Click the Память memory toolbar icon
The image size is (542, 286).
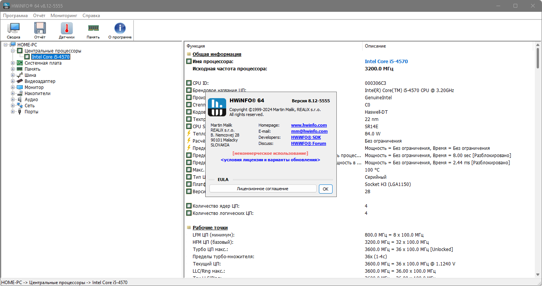[93, 28]
